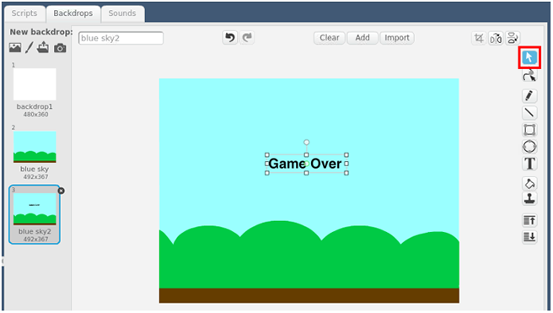Open the Sounds tab
This screenshot has width=553, height=313.
pos(122,13)
